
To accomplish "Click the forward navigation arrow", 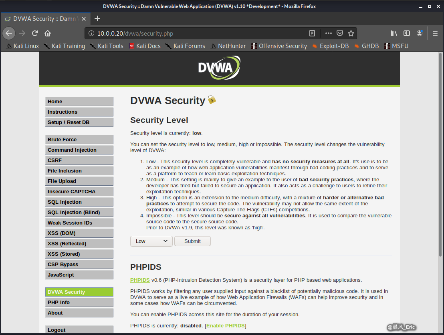I will 22,33.
